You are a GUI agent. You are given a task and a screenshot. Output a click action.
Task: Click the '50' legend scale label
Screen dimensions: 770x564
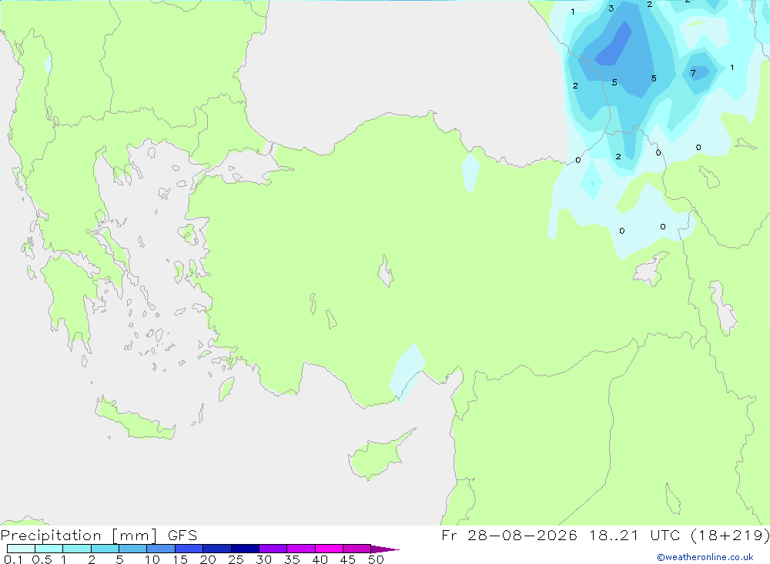pos(376,559)
